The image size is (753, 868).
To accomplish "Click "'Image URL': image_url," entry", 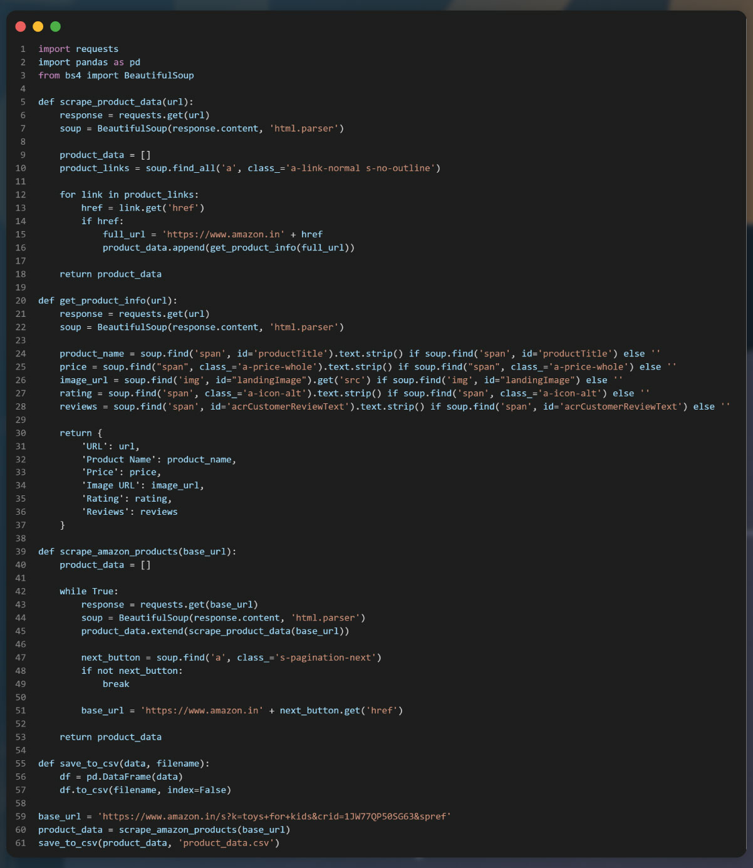I will pyautogui.click(x=143, y=485).
